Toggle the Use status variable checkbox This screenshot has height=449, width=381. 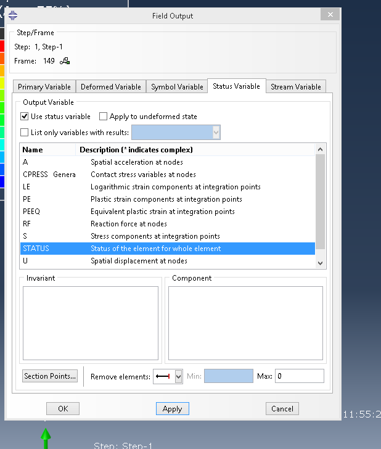[x=24, y=116]
